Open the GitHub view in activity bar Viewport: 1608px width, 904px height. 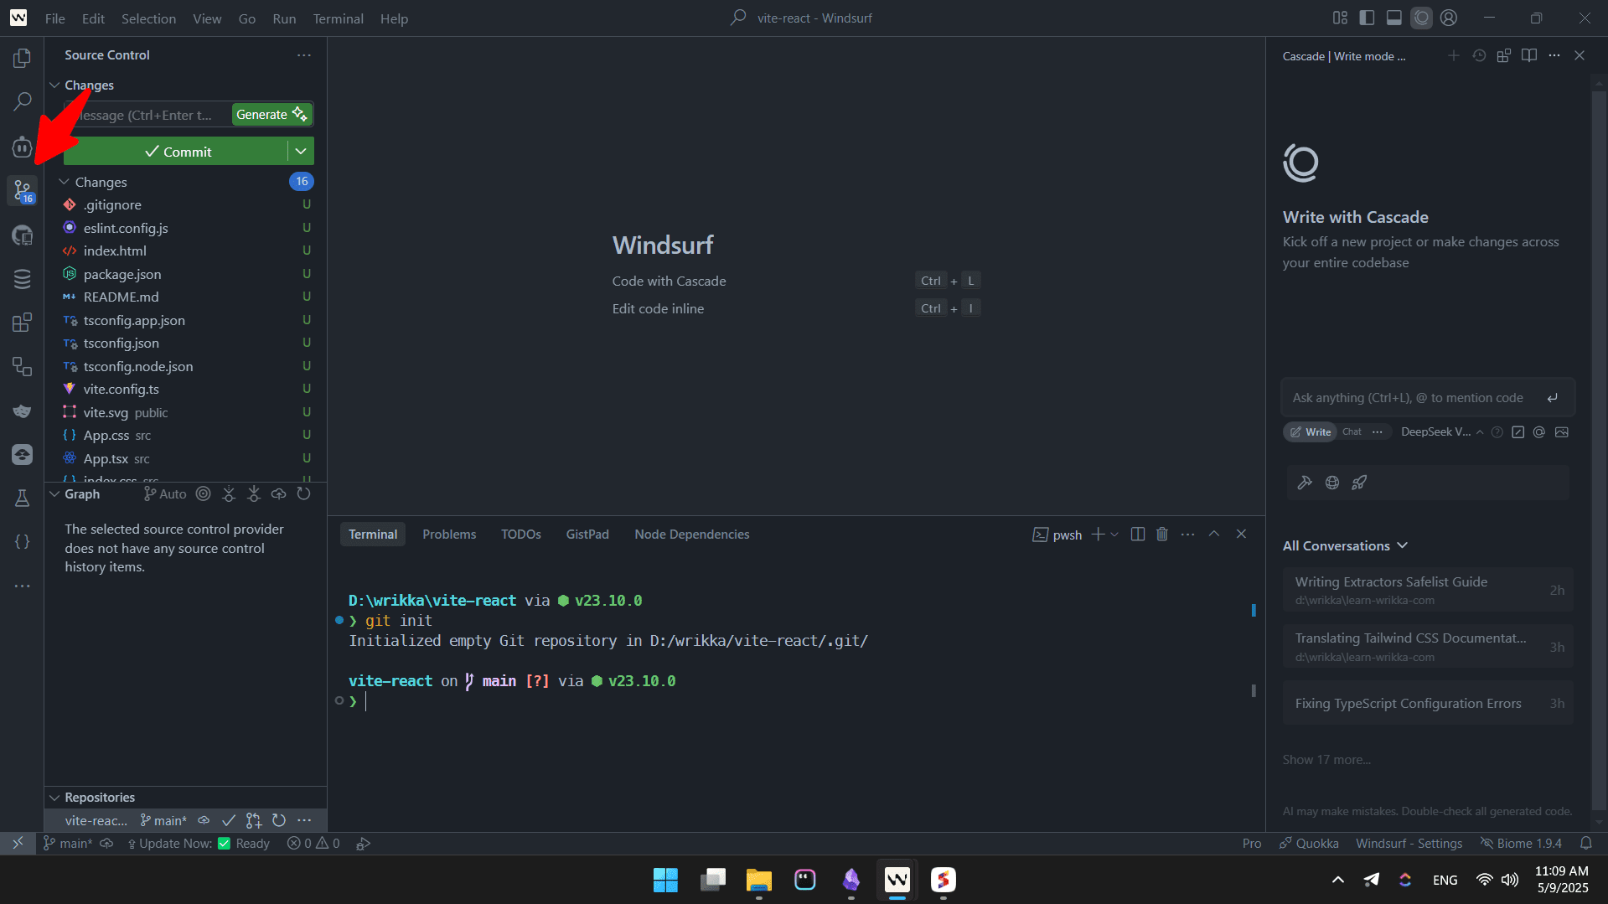(x=23, y=235)
